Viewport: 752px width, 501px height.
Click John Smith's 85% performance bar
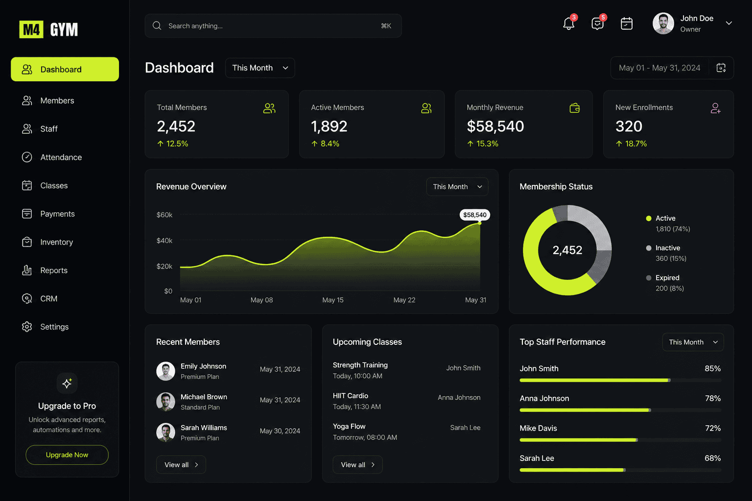pos(620,380)
